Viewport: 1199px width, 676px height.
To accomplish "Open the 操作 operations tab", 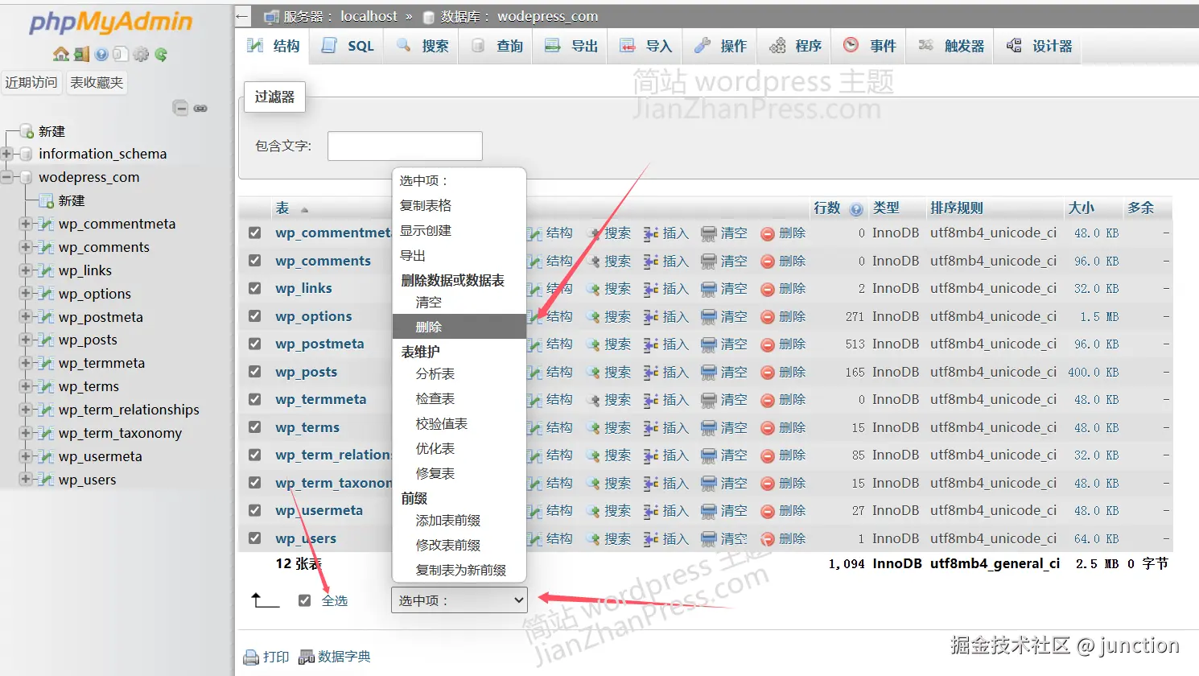I will 721,46.
